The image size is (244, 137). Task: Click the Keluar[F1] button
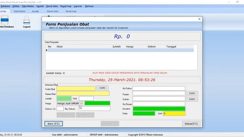point(191,124)
